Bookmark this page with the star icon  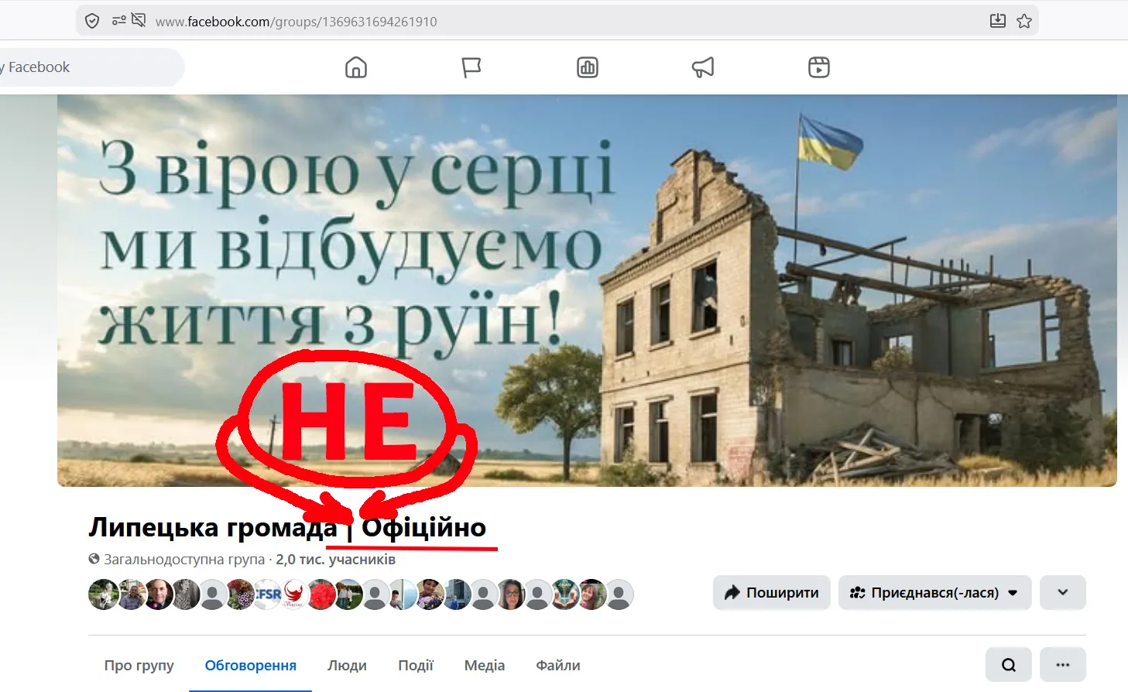pos(1024,21)
